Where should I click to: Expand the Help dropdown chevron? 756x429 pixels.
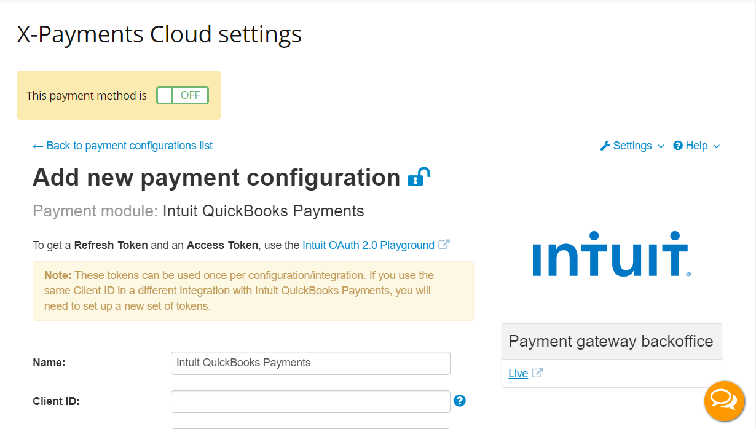point(717,146)
